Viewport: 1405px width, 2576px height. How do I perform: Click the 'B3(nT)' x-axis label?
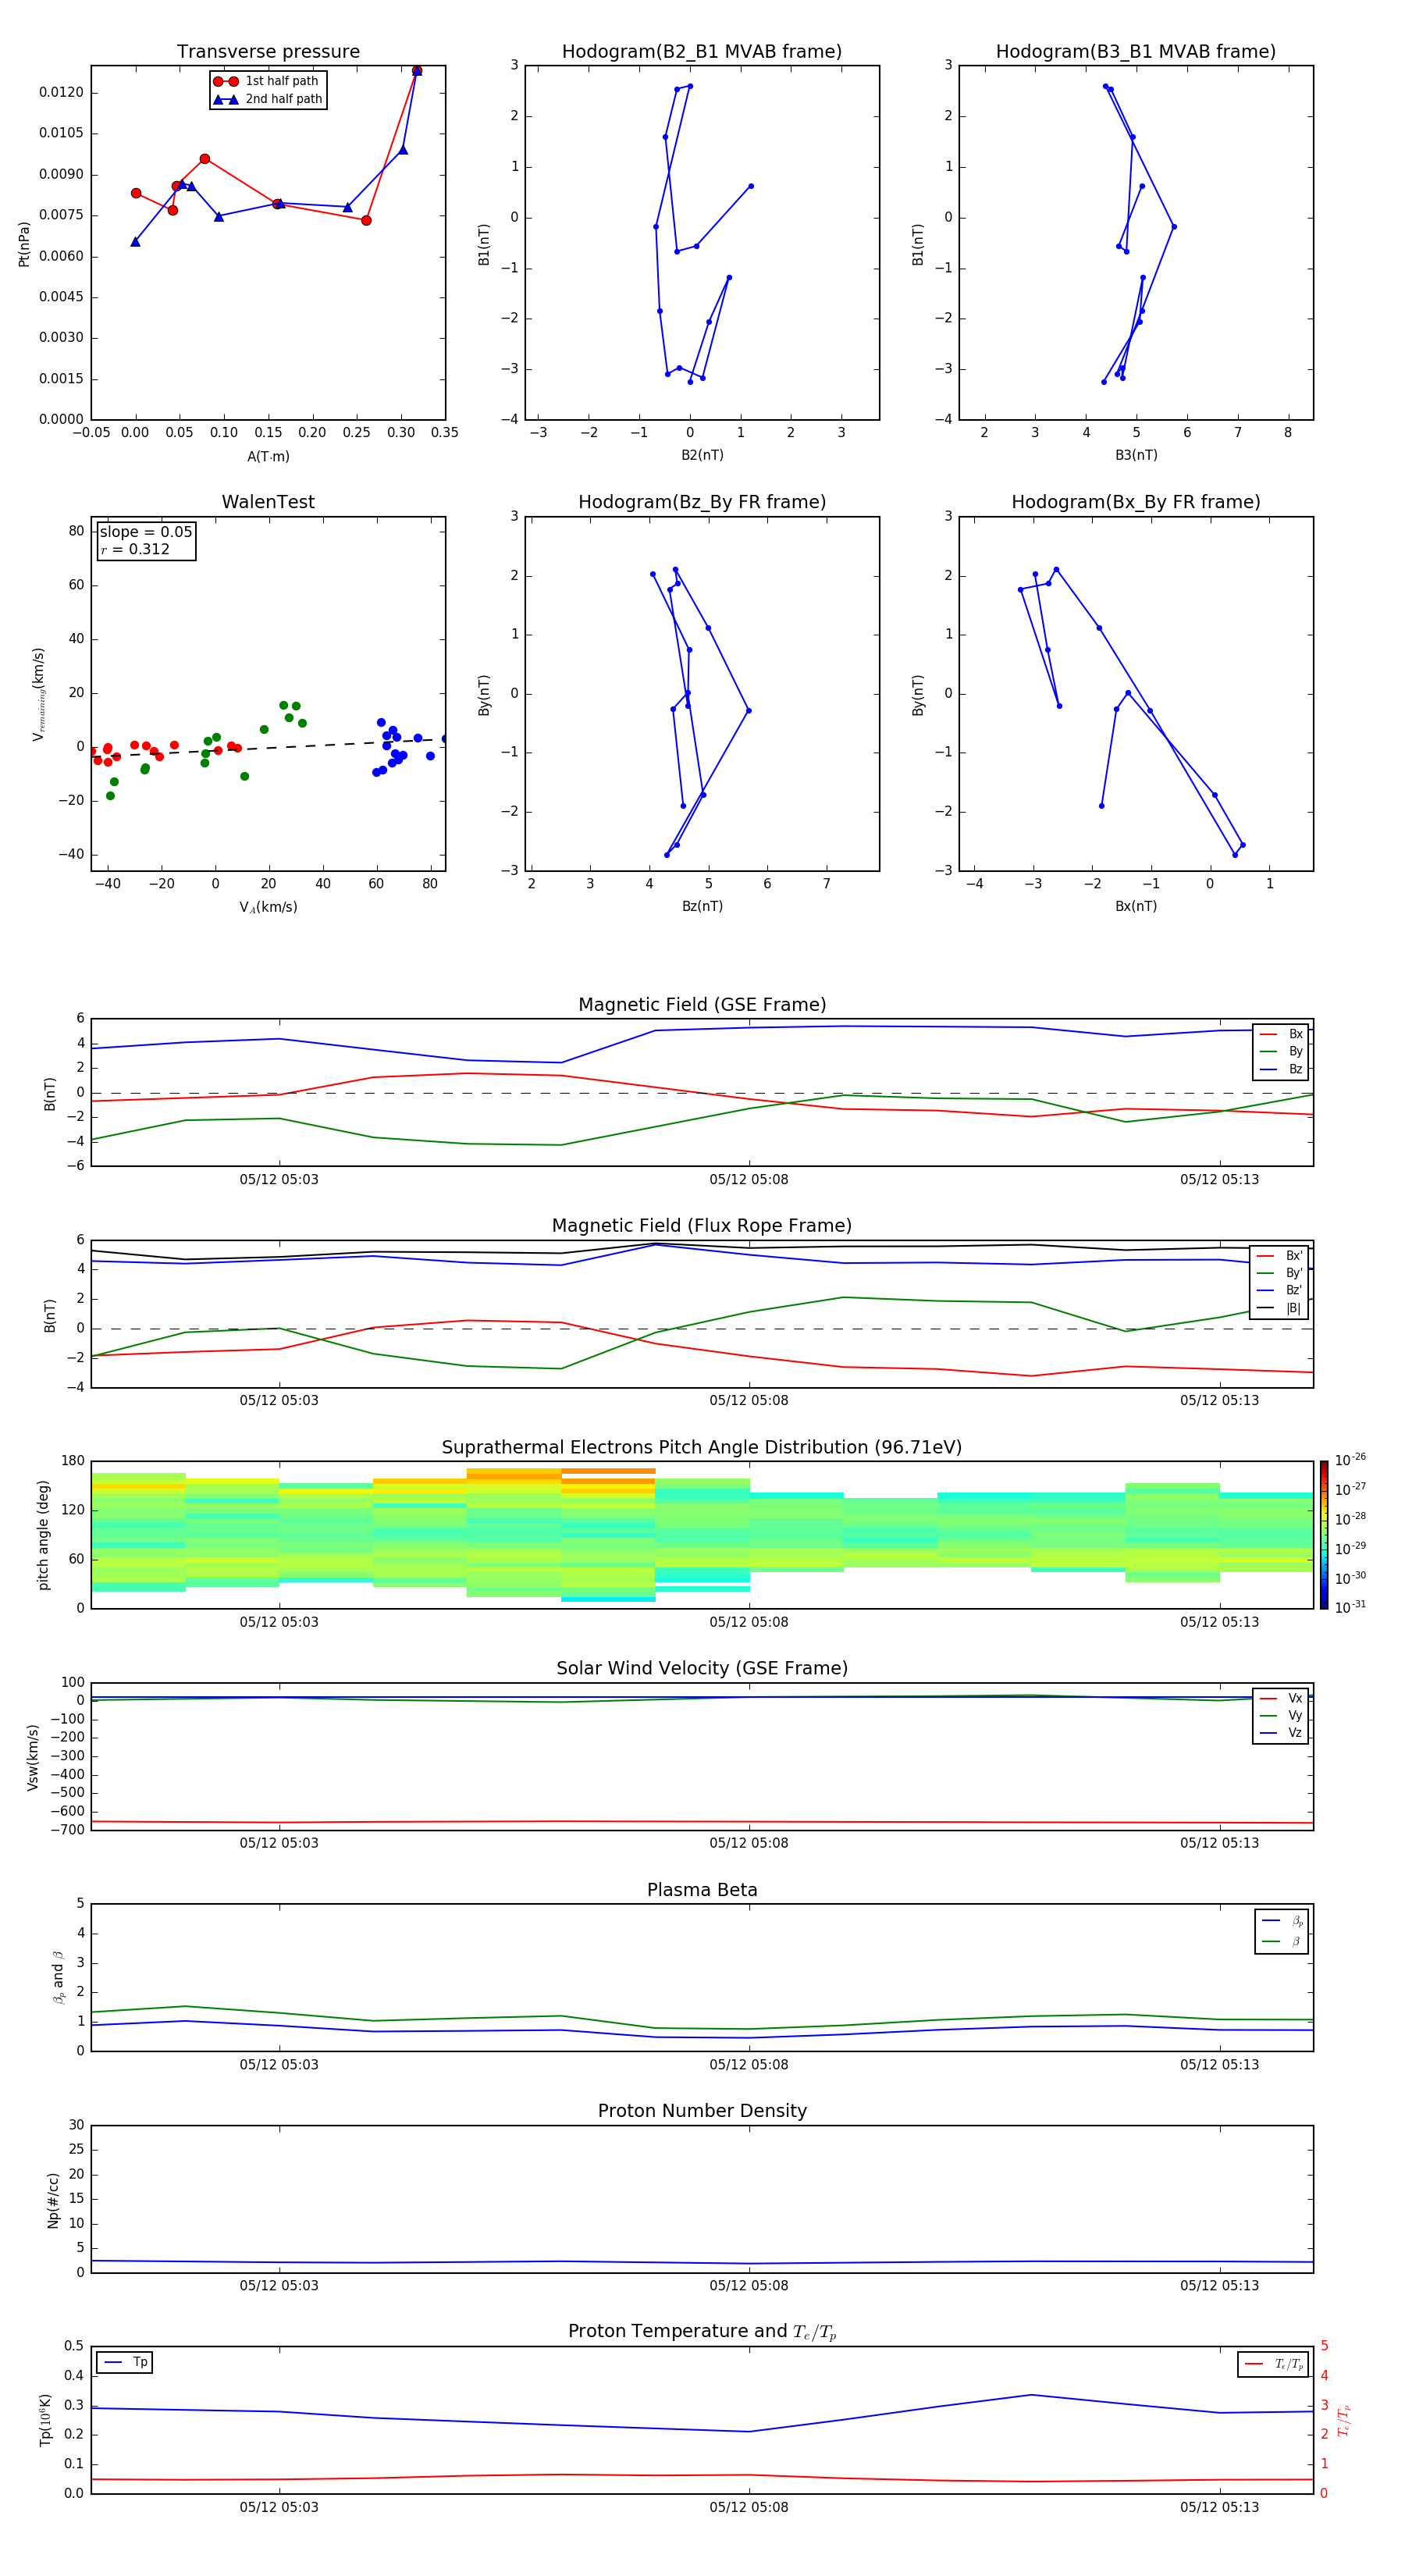tap(1136, 455)
